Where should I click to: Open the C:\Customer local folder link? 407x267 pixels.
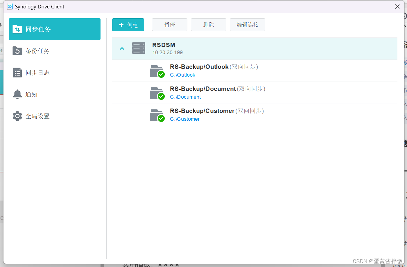[185, 119]
